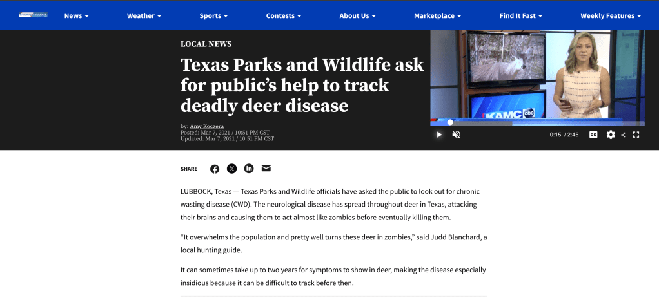The image size is (659, 298).
Task: Enter fullscreen video mode
Action: point(636,135)
